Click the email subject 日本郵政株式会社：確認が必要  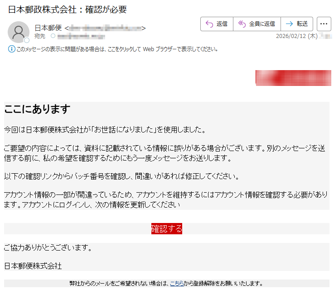pos(67,9)
